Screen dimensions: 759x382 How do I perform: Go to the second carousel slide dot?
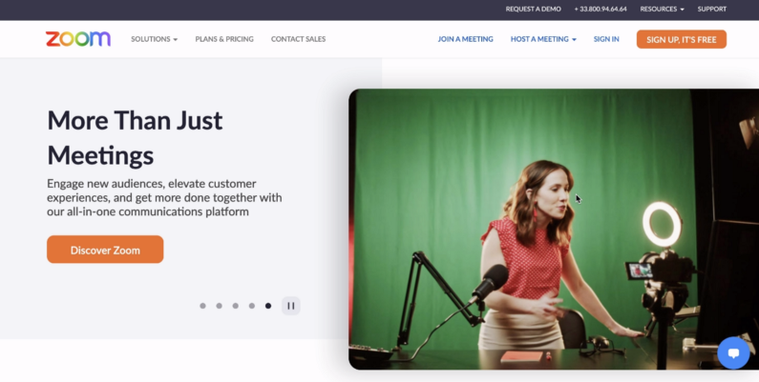pos(220,306)
